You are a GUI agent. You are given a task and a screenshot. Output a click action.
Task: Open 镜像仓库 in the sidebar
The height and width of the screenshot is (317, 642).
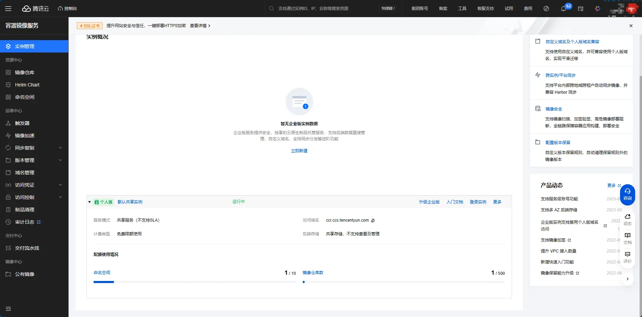25,72
